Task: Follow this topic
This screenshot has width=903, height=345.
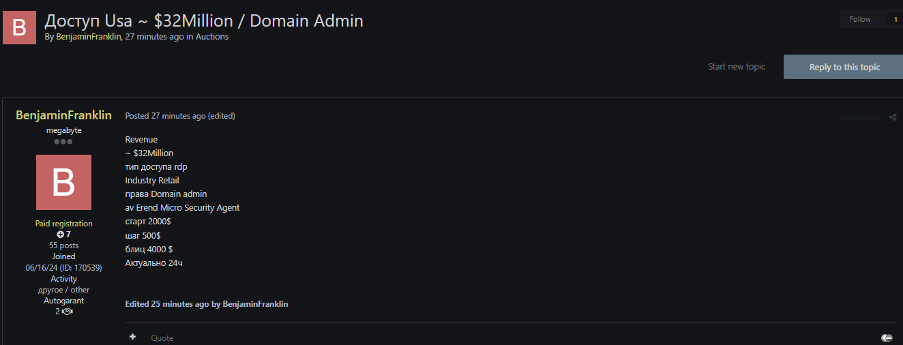Action: (x=859, y=19)
